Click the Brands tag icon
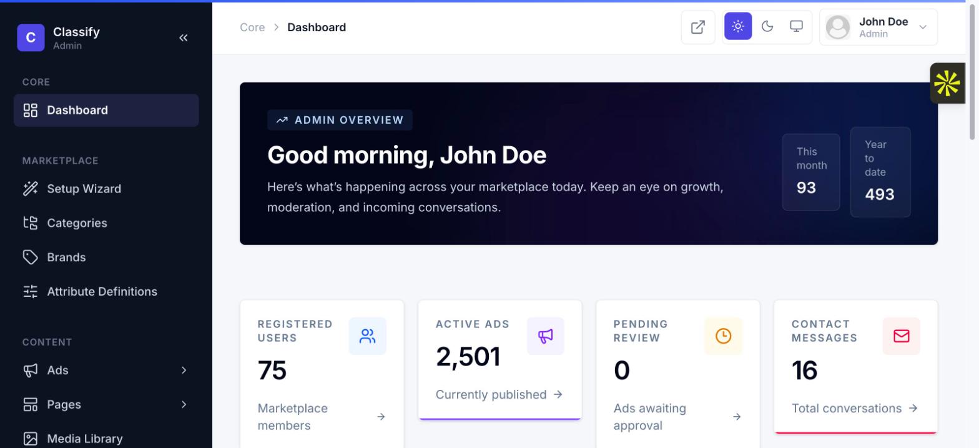The width and height of the screenshot is (979, 448). point(31,257)
